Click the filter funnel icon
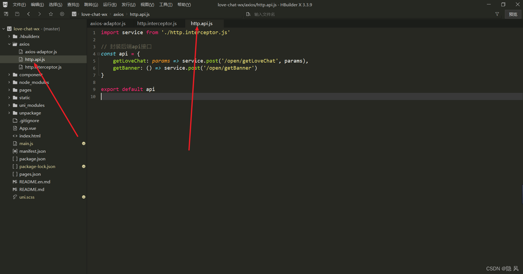This screenshot has width=523, height=274. pyautogui.click(x=497, y=14)
